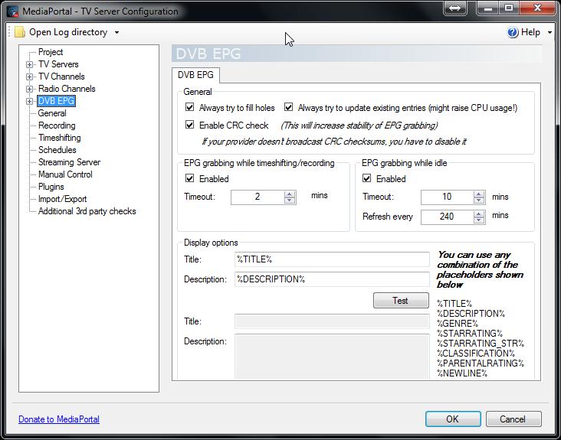Click the Test button
The height and width of the screenshot is (440, 561).
pyautogui.click(x=401, y=301)
